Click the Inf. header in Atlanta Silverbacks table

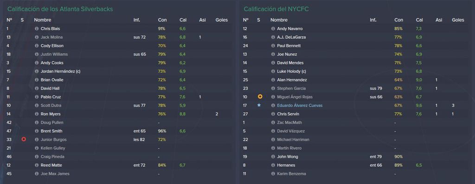(x=137, y=20)
